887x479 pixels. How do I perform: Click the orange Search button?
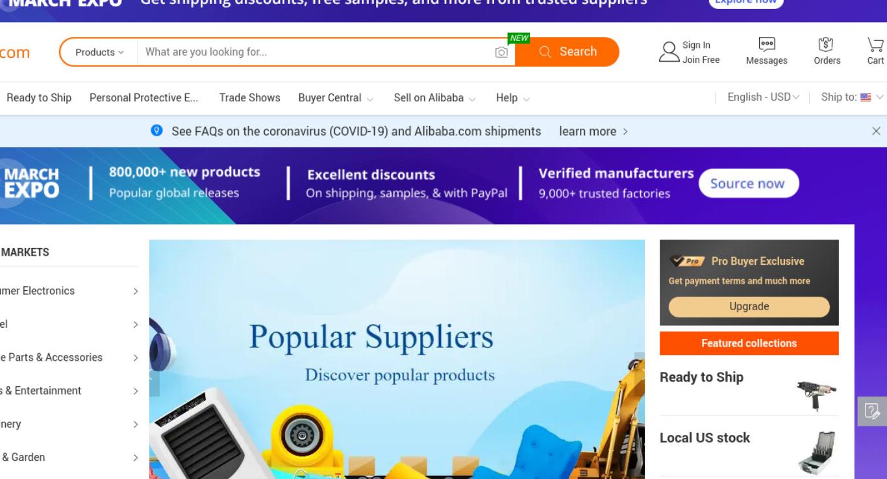(568, 52)
